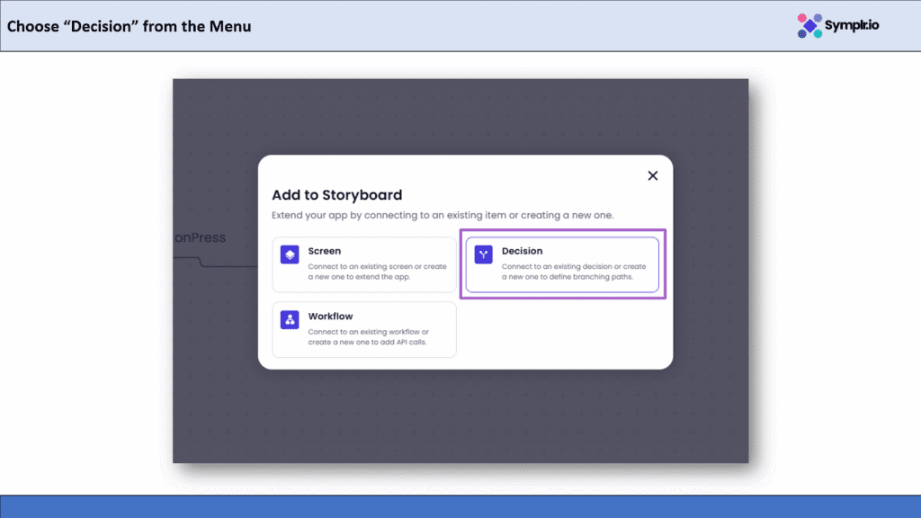Select the Screen option card
Image resolution: width=921 pixels, height=518 pixels.
pyautogui.click(x=364, y=264)
